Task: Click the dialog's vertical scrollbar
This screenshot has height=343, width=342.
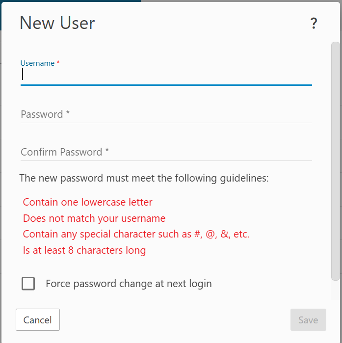Action: (336, 162)
